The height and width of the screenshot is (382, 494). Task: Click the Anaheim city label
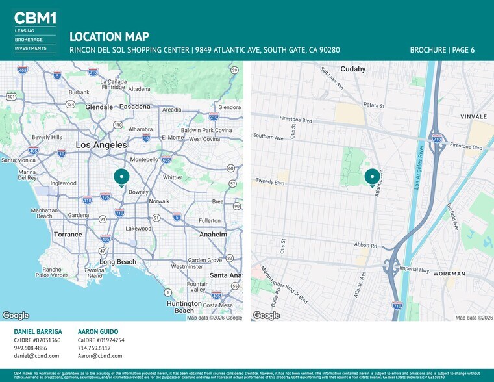click(x=213, y=235)
